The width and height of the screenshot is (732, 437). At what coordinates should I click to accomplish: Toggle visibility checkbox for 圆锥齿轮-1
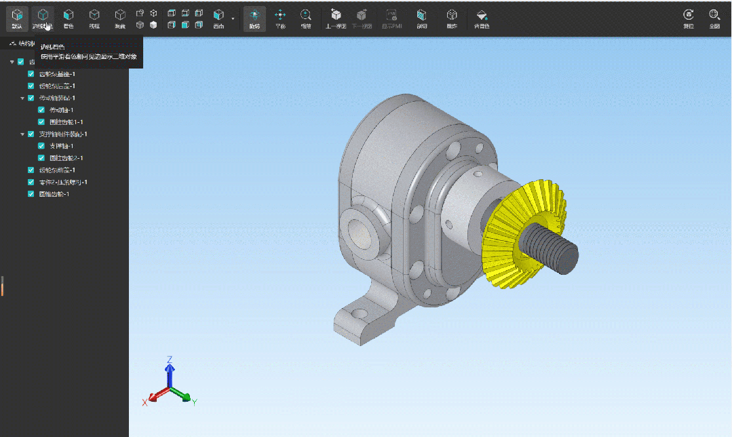click(31, 194)
